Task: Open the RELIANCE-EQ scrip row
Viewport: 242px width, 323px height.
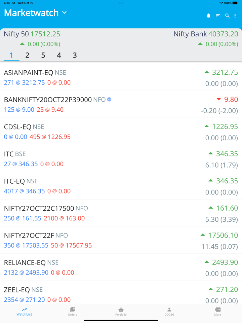Action: coord(121,267)
